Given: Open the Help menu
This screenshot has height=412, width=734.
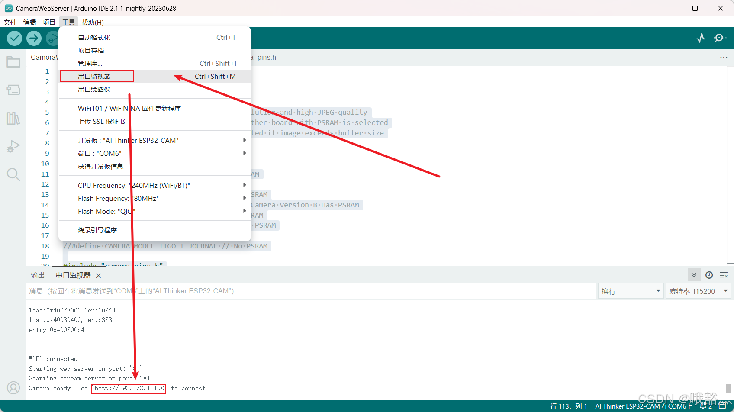Looking at the screenshot, I should 93,22.
